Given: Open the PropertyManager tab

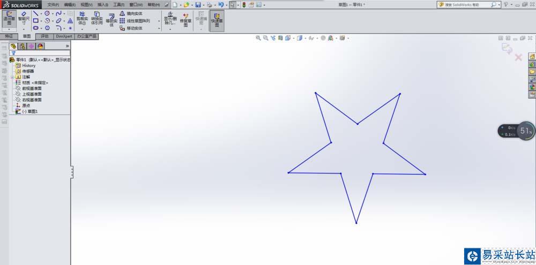Looking at the screenshot, I should pyautogui.click(x=22, y=46).
